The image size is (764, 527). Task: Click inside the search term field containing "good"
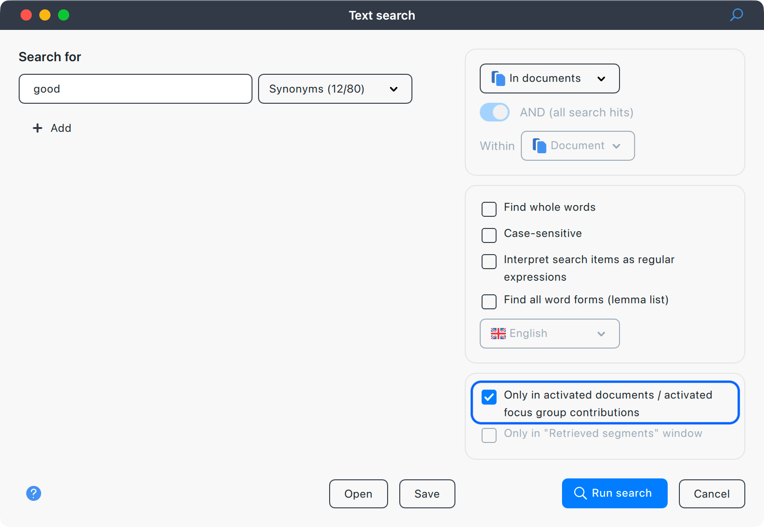click(x=135, y=89)
